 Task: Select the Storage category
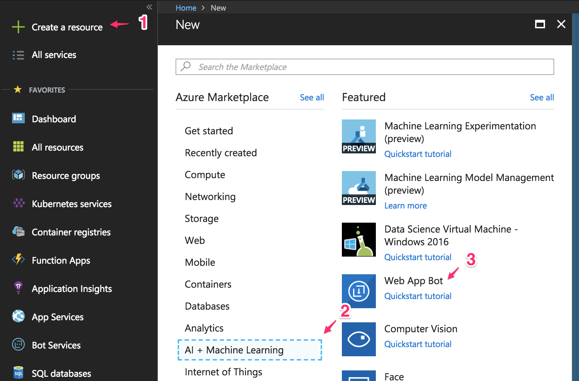click(202, 219)
